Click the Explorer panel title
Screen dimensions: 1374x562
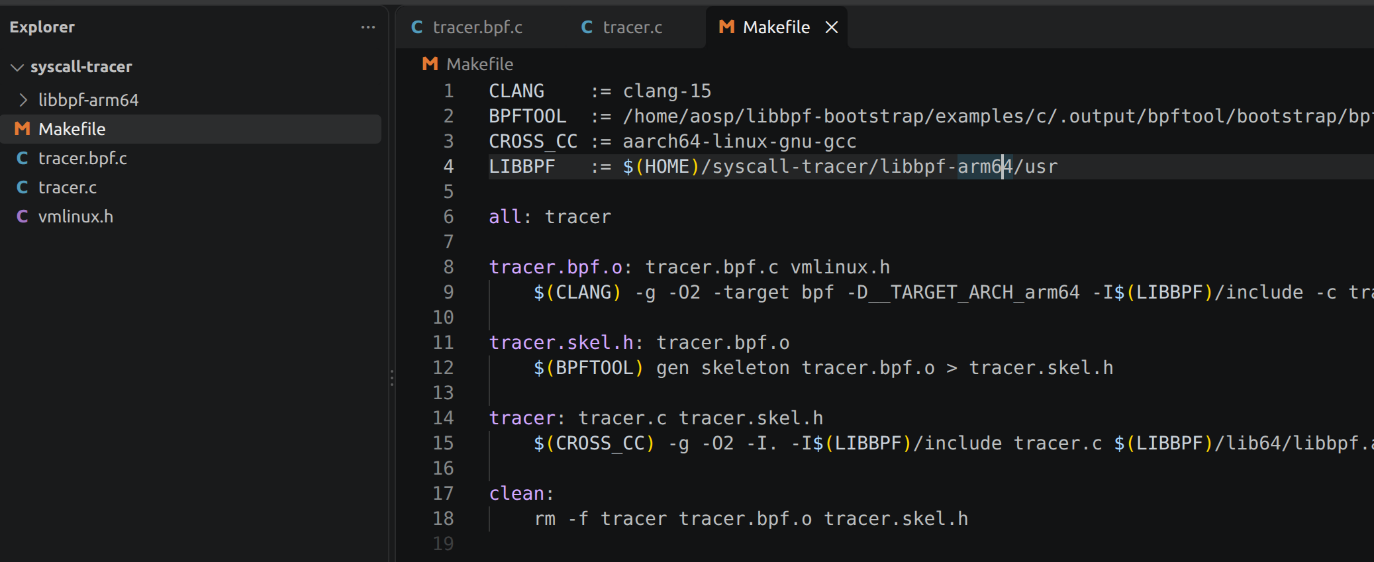pos(42,27)
